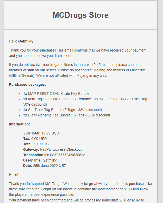Click the Sub Total 19.99 USD line
Screen dimensions: 163x203
pyautogui.click(x=41, y=133)
